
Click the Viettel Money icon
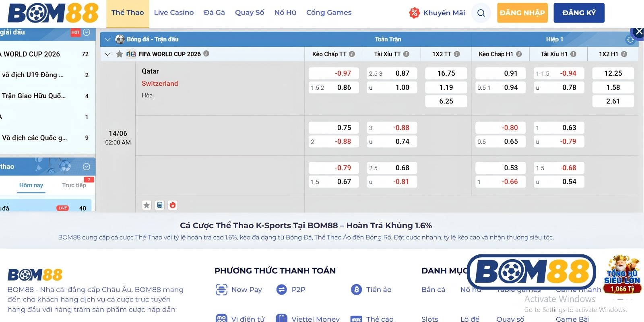[282, 318]
